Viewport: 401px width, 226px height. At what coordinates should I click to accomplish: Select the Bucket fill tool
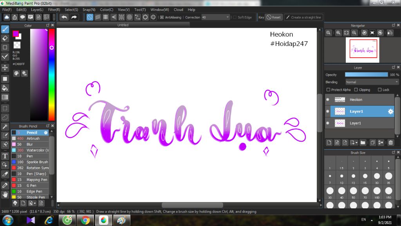(5, 88)
